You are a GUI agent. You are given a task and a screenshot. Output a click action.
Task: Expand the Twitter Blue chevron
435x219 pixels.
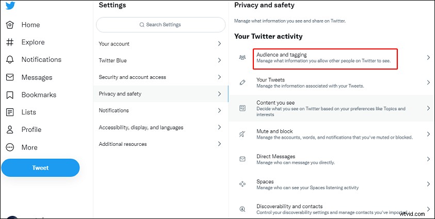219,60
